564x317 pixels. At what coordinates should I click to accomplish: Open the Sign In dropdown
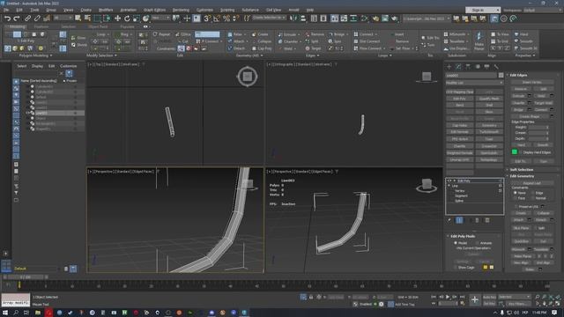click(x=483, y=10)
